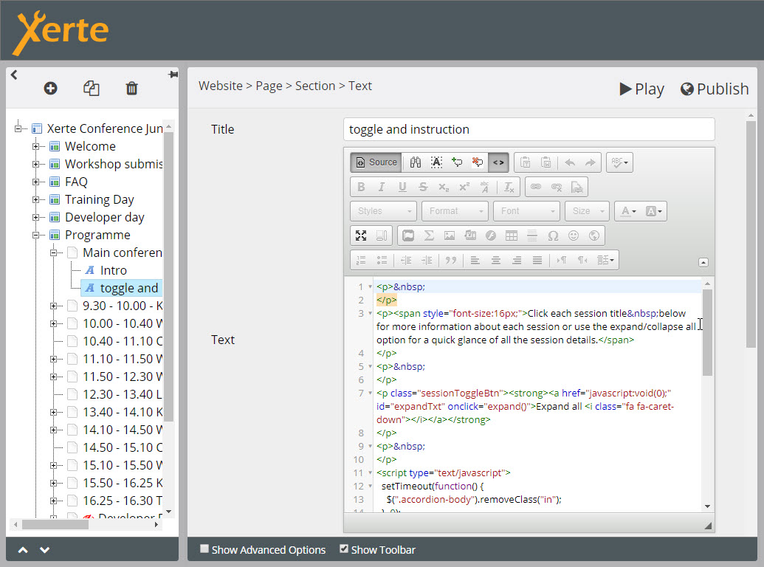Open the text color picker
The image size is (764, 567).
(x=628, y=211)
